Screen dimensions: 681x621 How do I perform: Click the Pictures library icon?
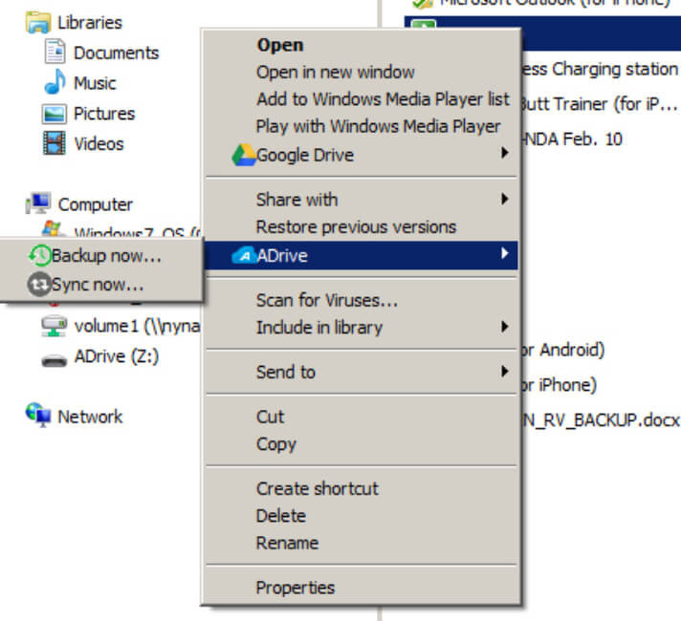click(x=55, y=114)
